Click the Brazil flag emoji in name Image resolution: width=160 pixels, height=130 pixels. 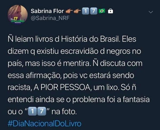(x=102, y=11)
